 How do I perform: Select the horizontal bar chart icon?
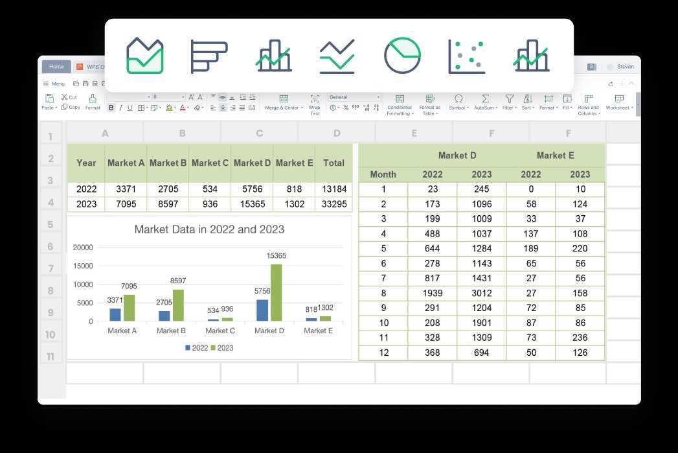(209, 56)
